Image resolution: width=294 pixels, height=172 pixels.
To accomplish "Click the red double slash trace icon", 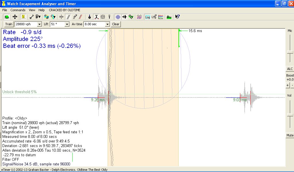I will click(x=81, y=17).
